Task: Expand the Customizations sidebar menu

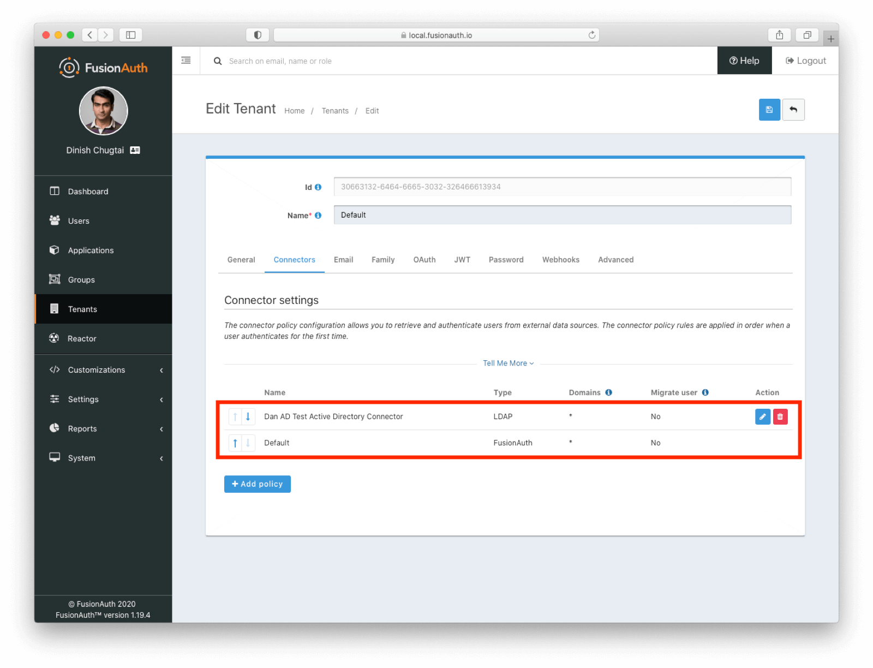Action: [103, 370]
